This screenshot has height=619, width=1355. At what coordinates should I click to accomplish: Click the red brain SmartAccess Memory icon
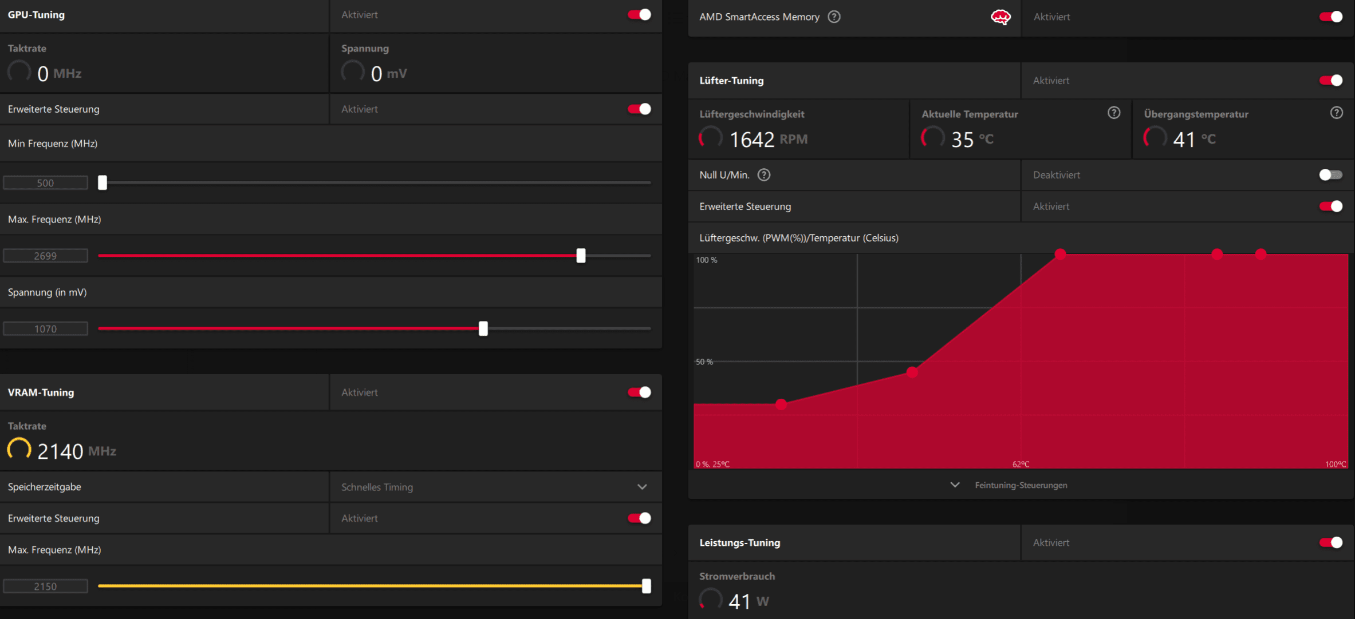[1001, 17]
